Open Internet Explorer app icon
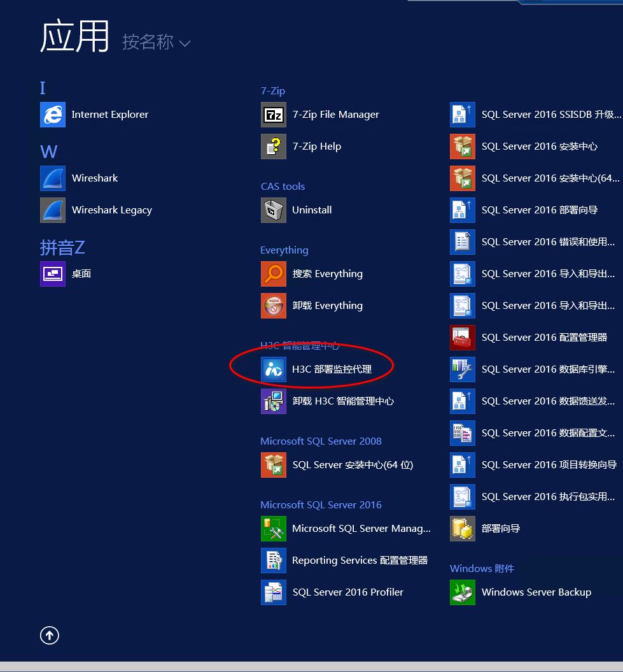623x672 pixels. point(53,115)
